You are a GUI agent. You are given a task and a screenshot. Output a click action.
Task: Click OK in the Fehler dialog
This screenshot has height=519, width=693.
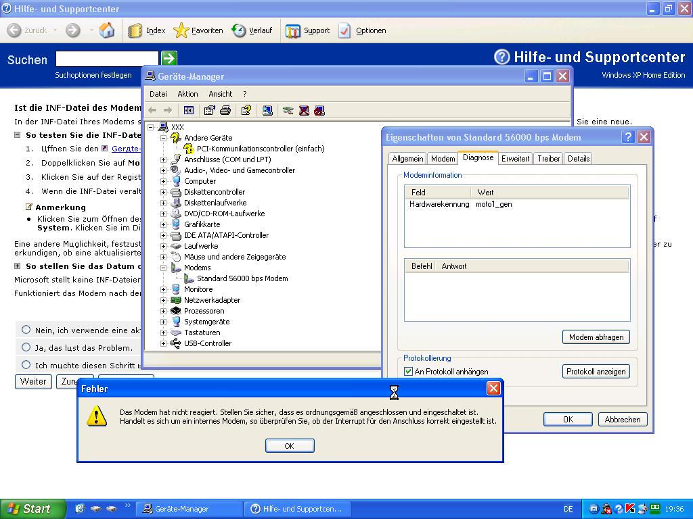290,446
